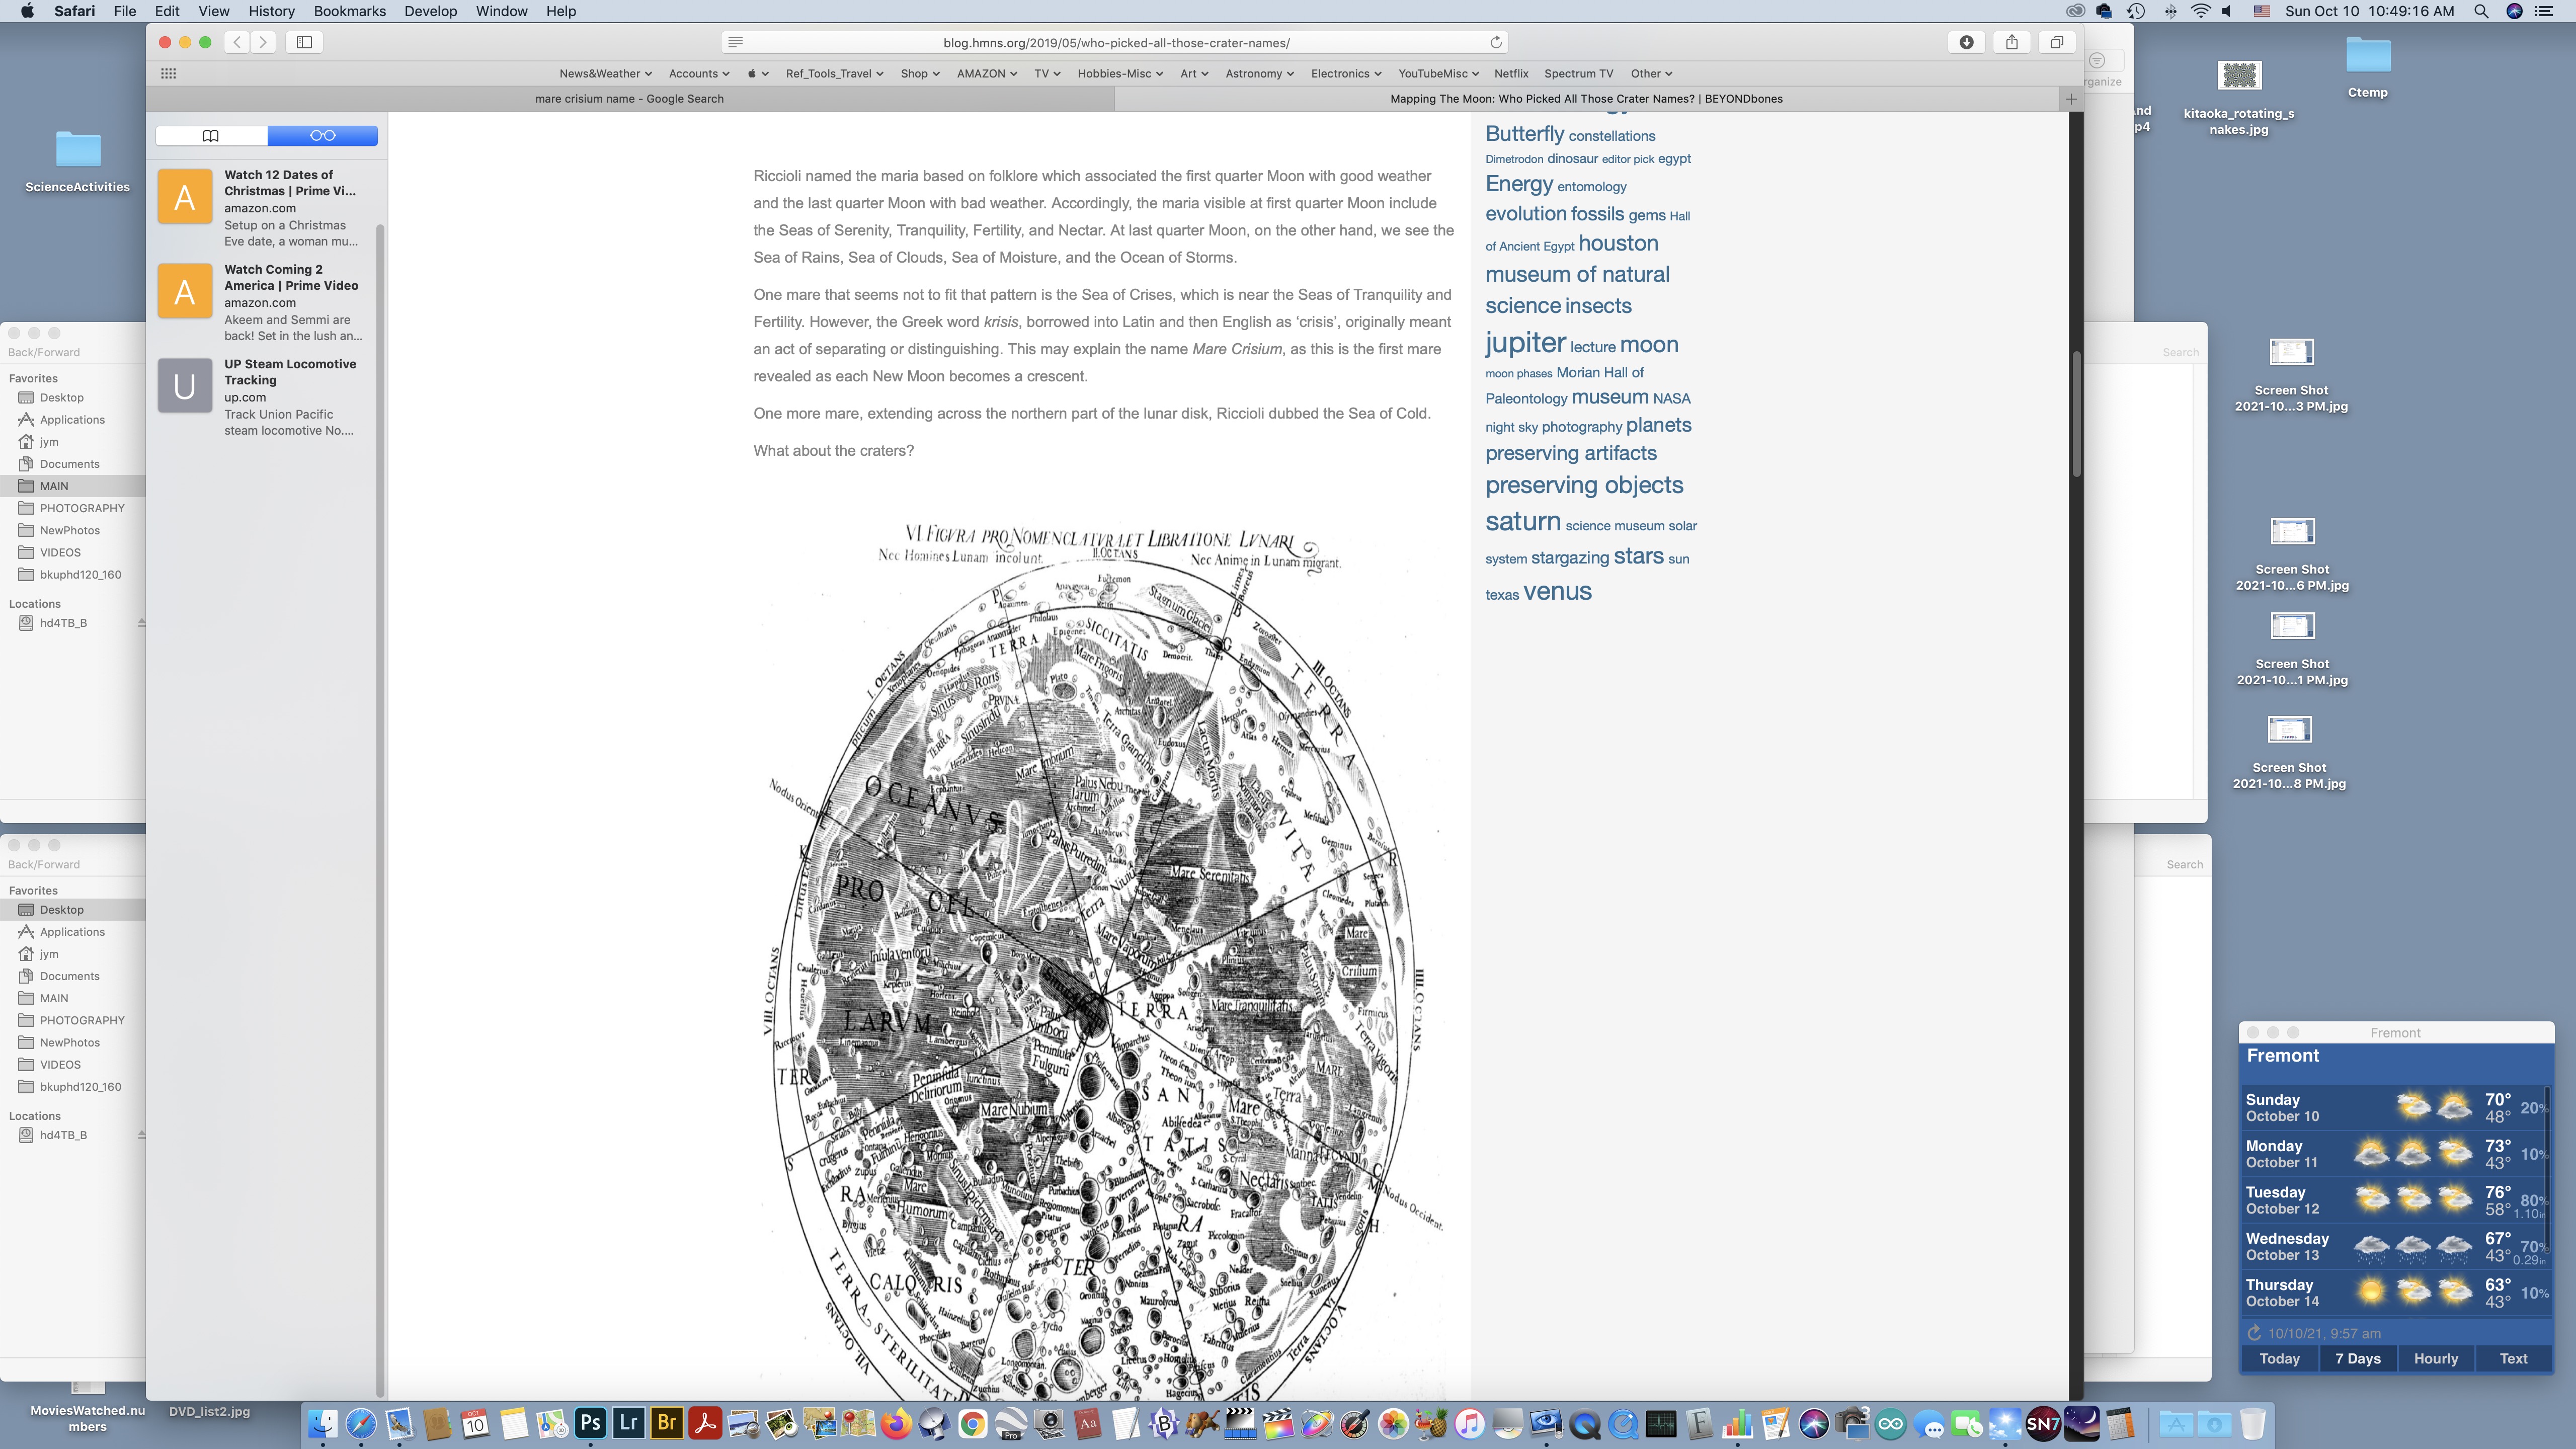Expand the News&Weather bookmarks dropdown
The image size is (2576, 1449).
click(x=605, y=73)
